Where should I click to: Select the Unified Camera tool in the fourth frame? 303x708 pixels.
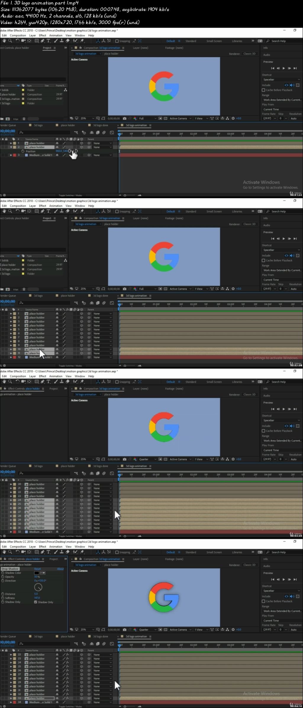[23, 552]
